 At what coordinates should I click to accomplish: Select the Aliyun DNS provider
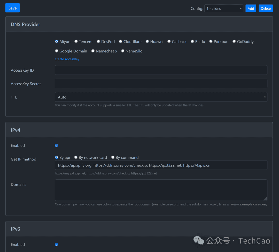click(57, 41)
